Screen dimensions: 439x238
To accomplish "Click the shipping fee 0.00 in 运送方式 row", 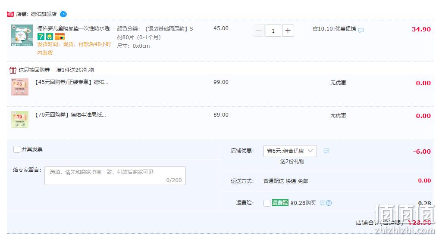I will pyautogui.click(x=424, y=180).
